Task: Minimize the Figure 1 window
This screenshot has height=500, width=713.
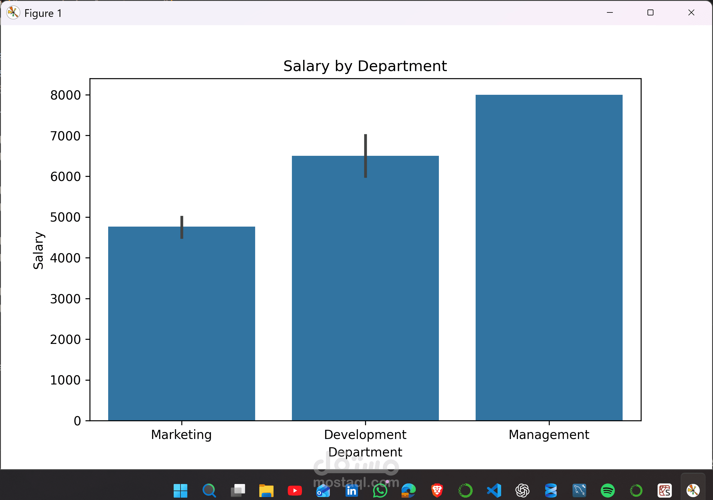Action: click(610, 13)
